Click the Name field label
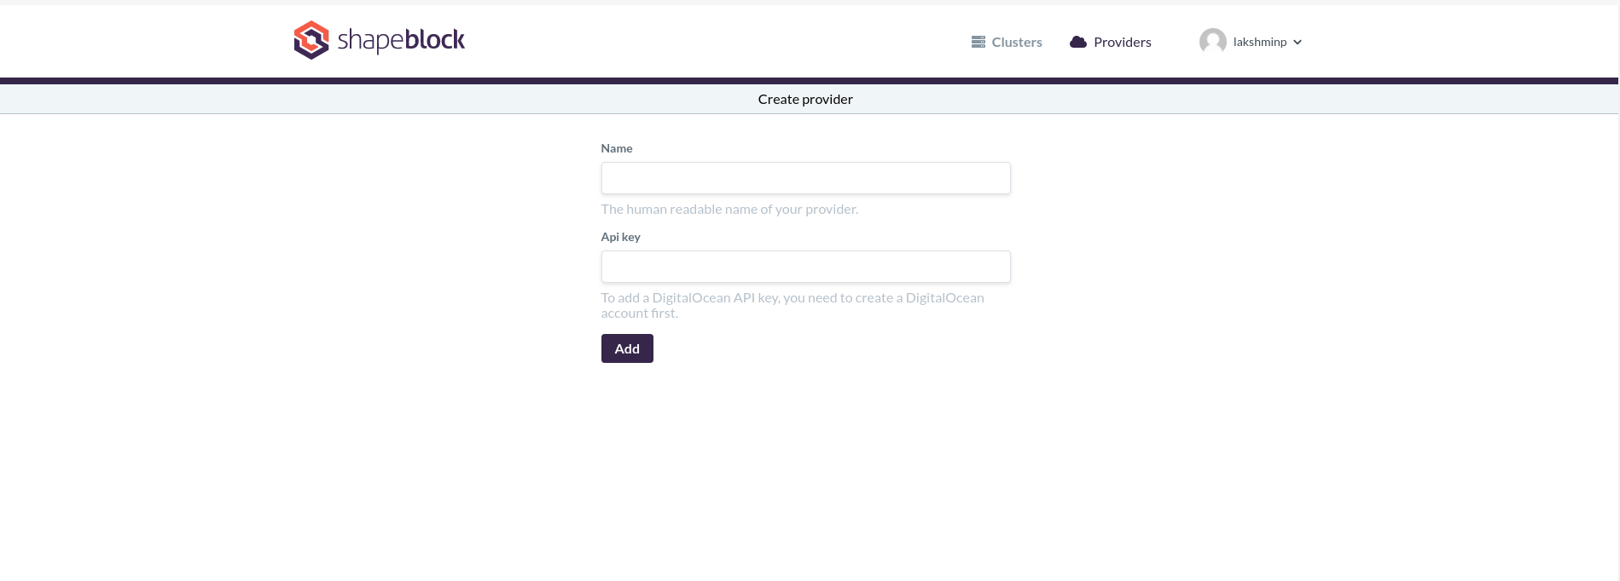Image resolution: width=1620 pixels, height=581 pixels. 616,148
